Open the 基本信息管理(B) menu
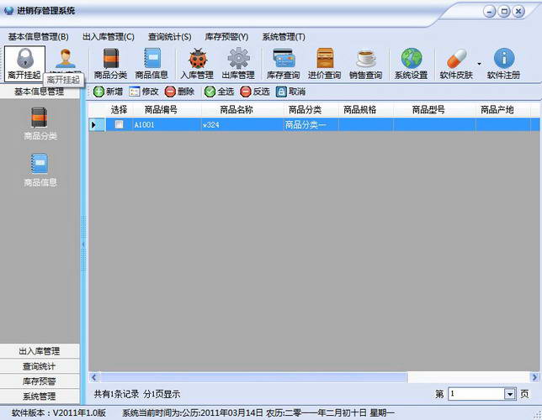Screen dimensions: 542x420 [x=39, y=37]
